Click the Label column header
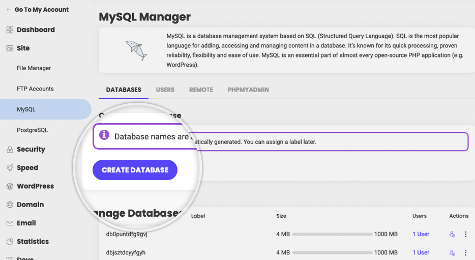Viewport: 475px width, 260px height. [x=198, y=216]
